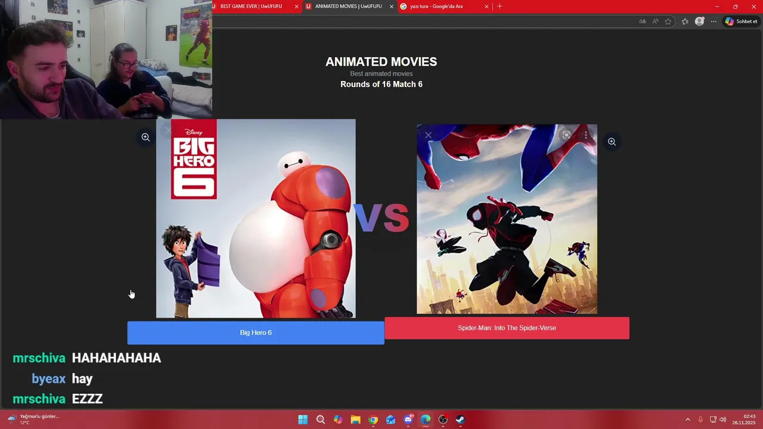This screenshot has width=763, height=429.
Task: Open the Favorites list icon
Action: pos(685,21)
